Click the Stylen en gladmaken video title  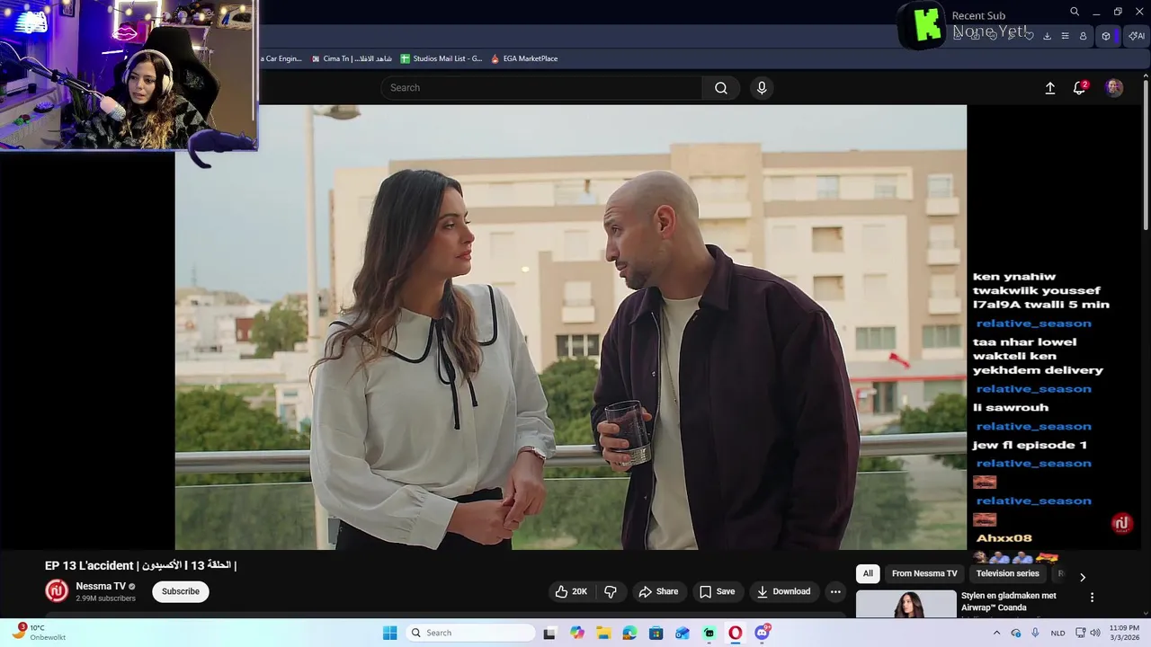(x=1009, y=601)
